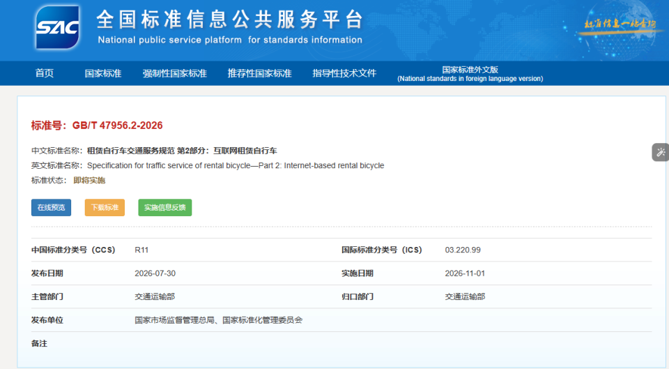Screen dimensions: 669x369
Task: Open 国家标准外文版 foreign language version
Action: [470, 73]
